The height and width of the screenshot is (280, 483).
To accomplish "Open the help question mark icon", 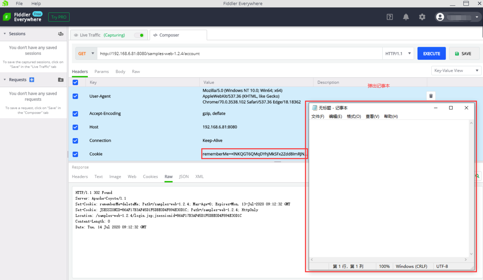I will pyautogui.click(x=390, y=17).
